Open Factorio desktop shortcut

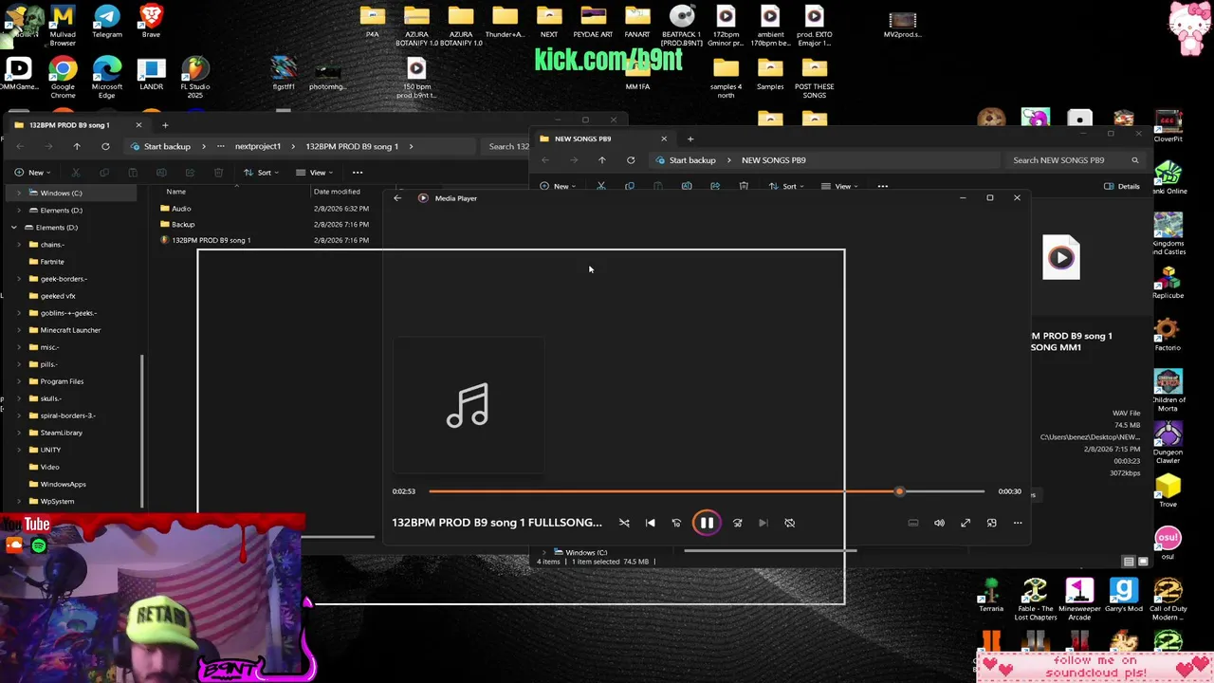tap(1168, 335)
